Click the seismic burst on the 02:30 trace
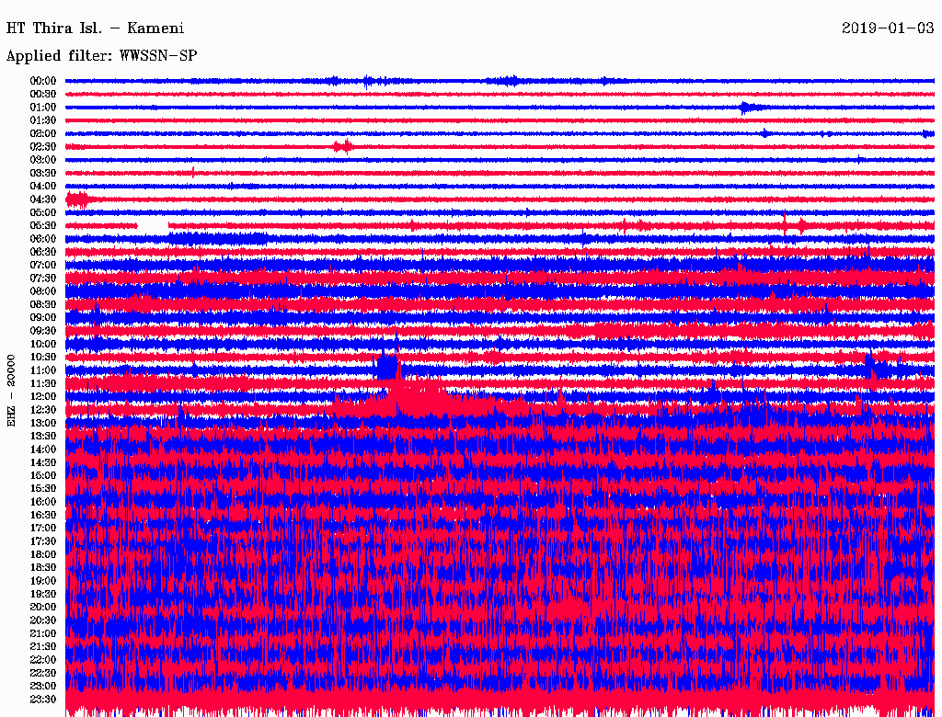942x717 pixels. (344, 146)
